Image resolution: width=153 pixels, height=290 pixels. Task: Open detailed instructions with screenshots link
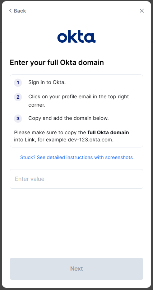pyautogui.click(x=76, y=158)
